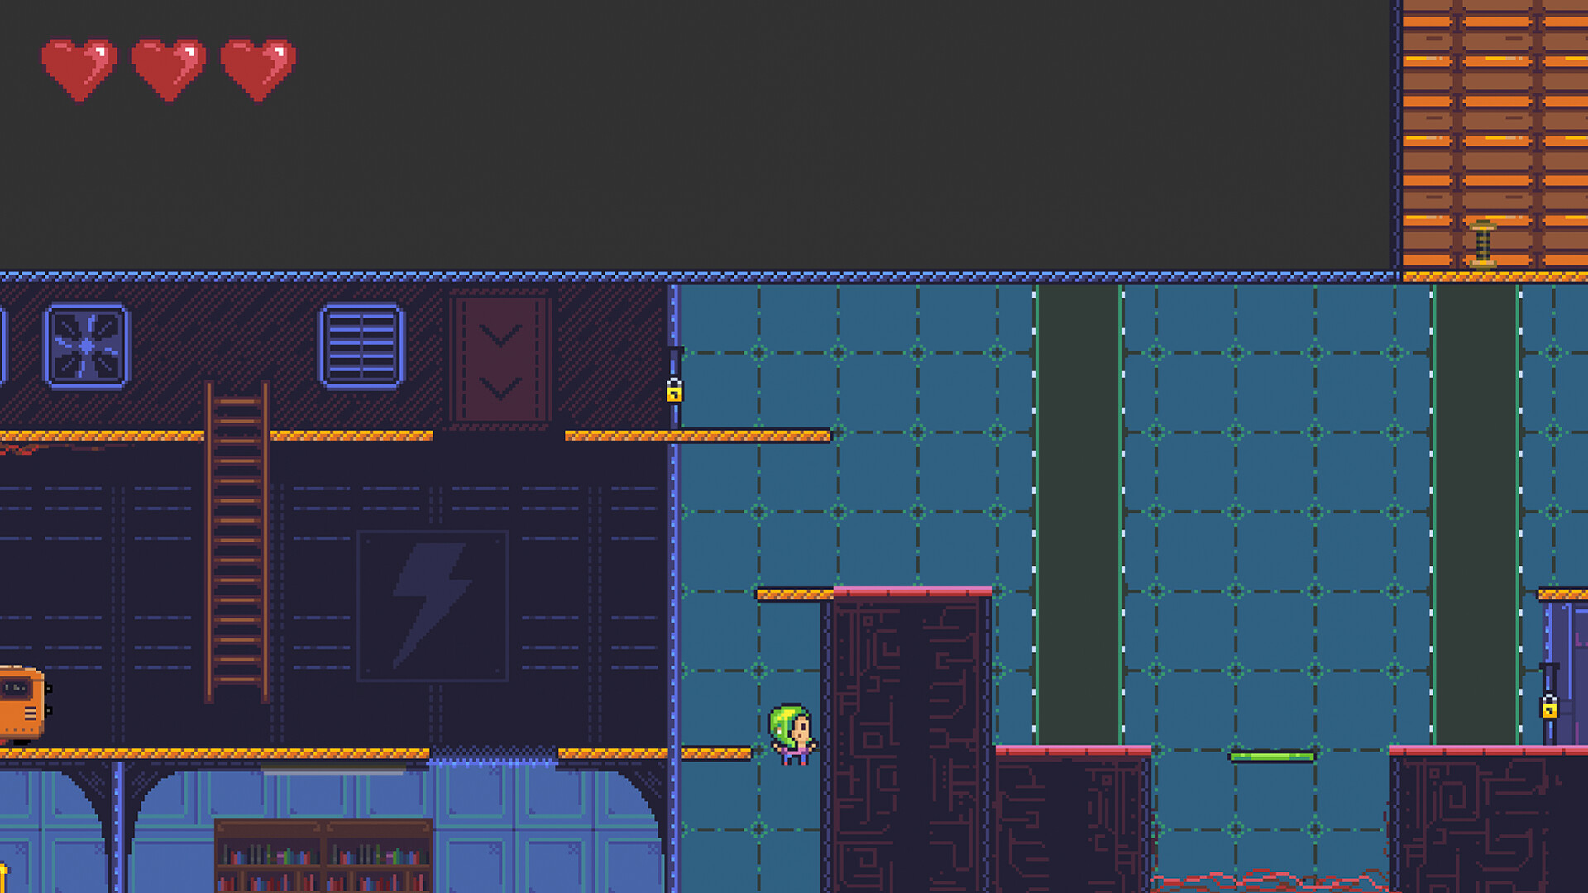
Task: Unlock the yellow padlock on the left pole
Action: point(675,394)
